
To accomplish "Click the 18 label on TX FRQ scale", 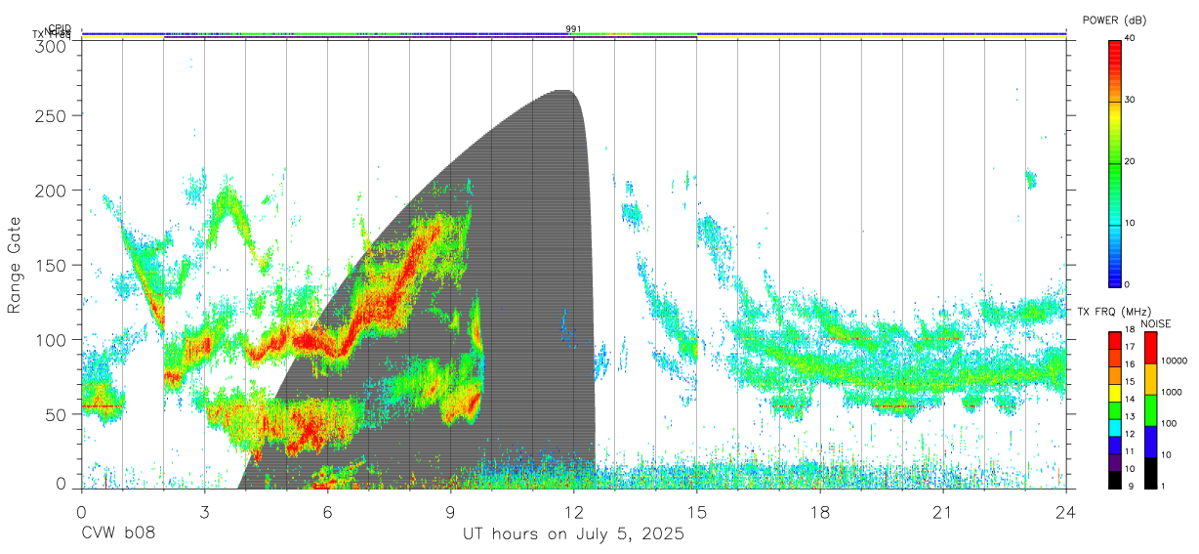I will pyautogui.click(x=1130, y=330).
